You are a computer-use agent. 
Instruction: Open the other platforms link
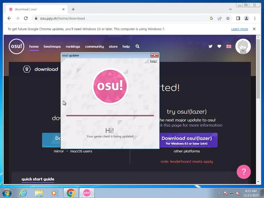(x=187, y=151)
